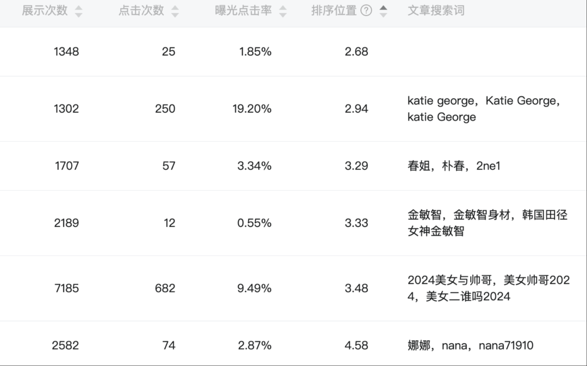Screen dimensions: 587x366
Task: Click the 2.68 ranking position value
Action: click(356, 52)
